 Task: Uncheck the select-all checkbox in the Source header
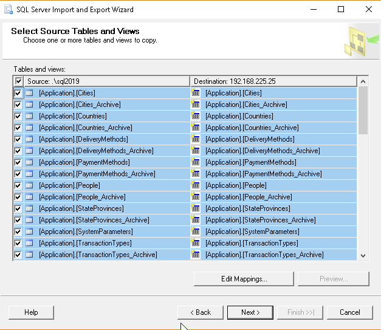[19, 81]
